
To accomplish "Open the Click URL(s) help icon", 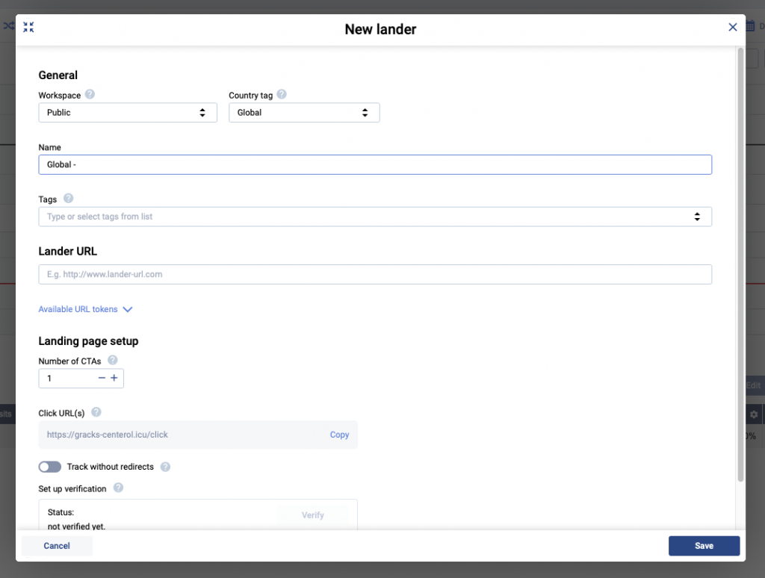I will [96, 412].
